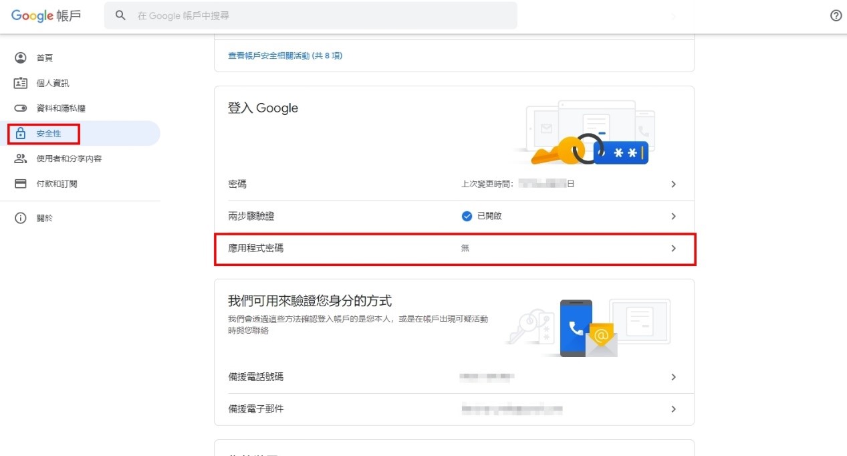
Task: Click the phone and email illustration
Action: 587,328
